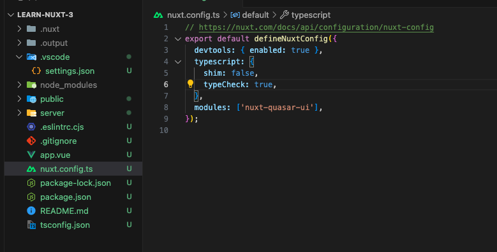Screen dimensions: 497x252
Task: Select the public folder name
Action: 52,99
